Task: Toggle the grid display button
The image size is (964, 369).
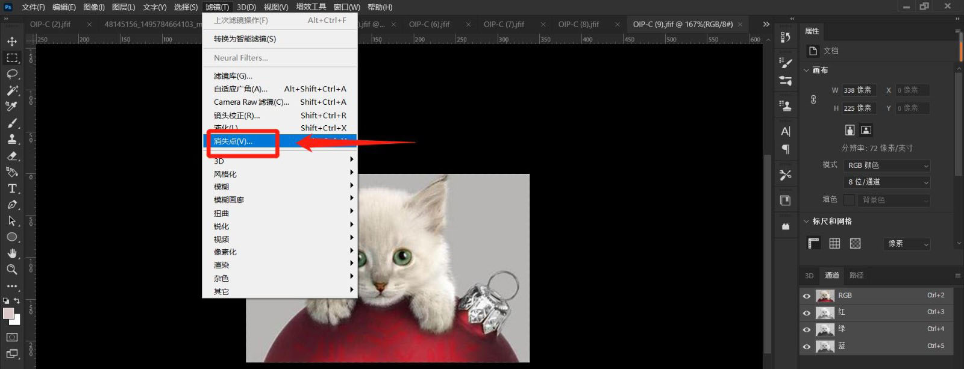Action: 834,243
